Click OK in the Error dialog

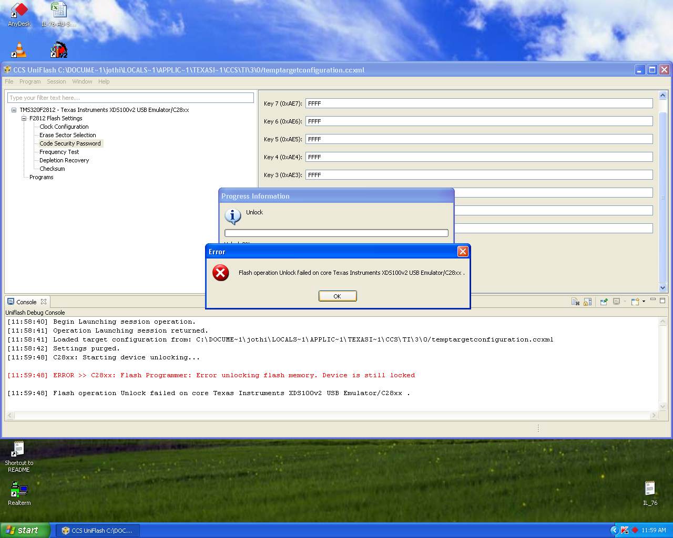(x=338, y=296)
